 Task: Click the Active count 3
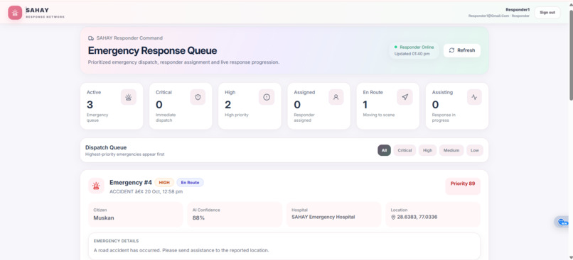coord(90,105)
